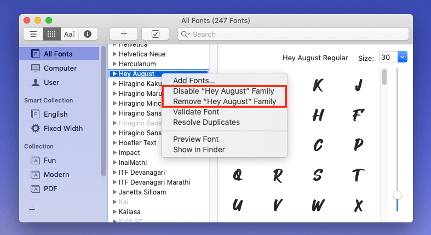Select the English smart collection icon
The height and width of the screenshot is (235, 431).
tap(35, 114)
